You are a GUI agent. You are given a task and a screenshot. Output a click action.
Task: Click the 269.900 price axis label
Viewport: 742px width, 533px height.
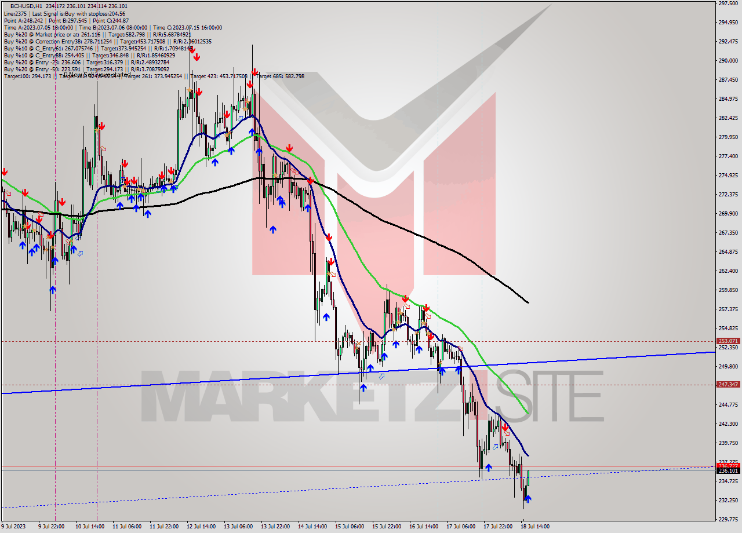[x=728, y=214]
